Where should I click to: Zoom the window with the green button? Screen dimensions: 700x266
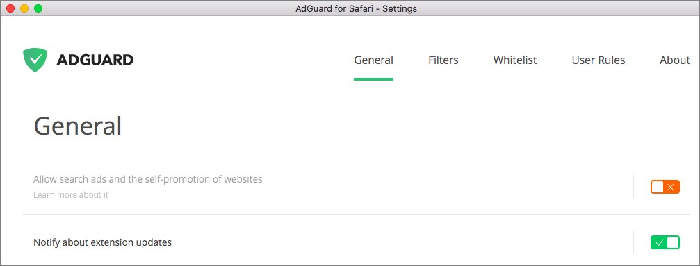coord(38,8)
